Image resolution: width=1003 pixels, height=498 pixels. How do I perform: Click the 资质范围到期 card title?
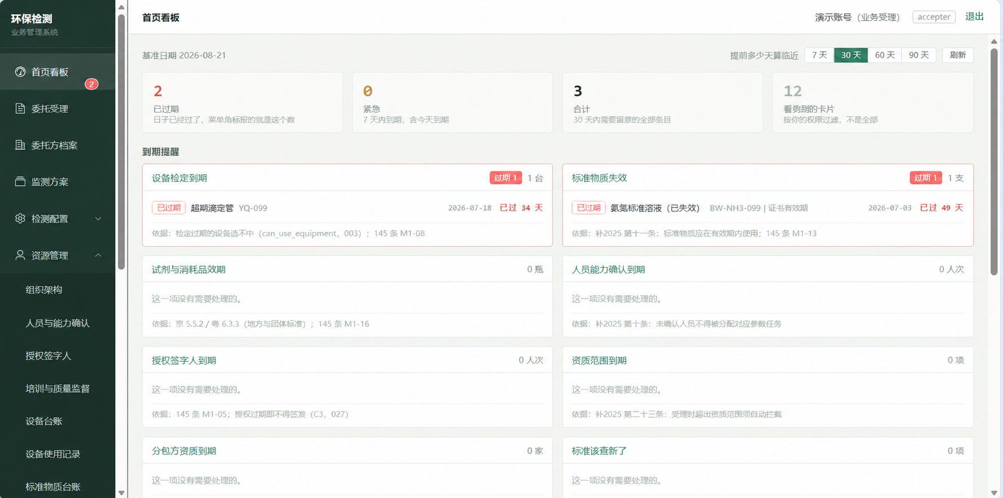pos(599,360)
